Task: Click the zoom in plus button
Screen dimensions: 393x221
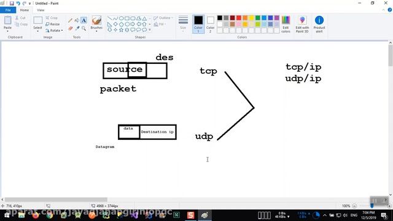Action: [389, 206]
